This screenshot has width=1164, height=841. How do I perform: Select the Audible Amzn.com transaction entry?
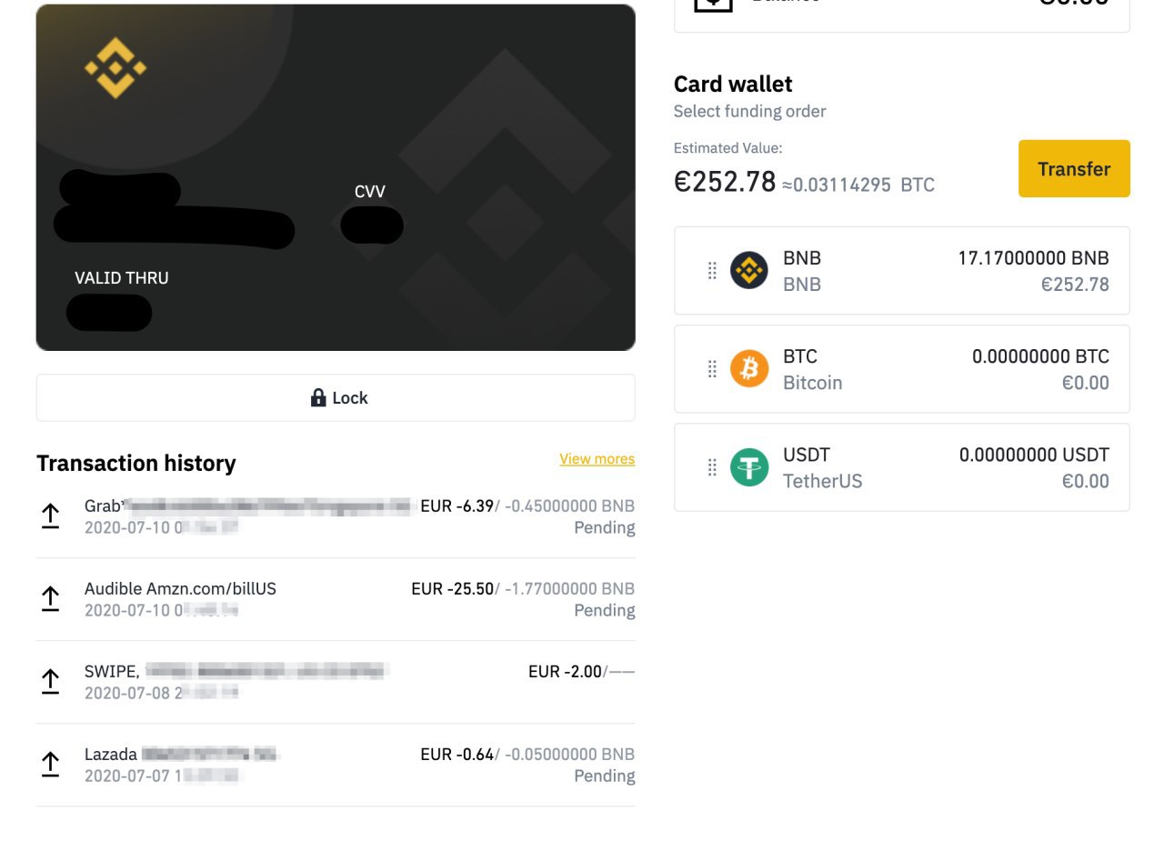180,589
